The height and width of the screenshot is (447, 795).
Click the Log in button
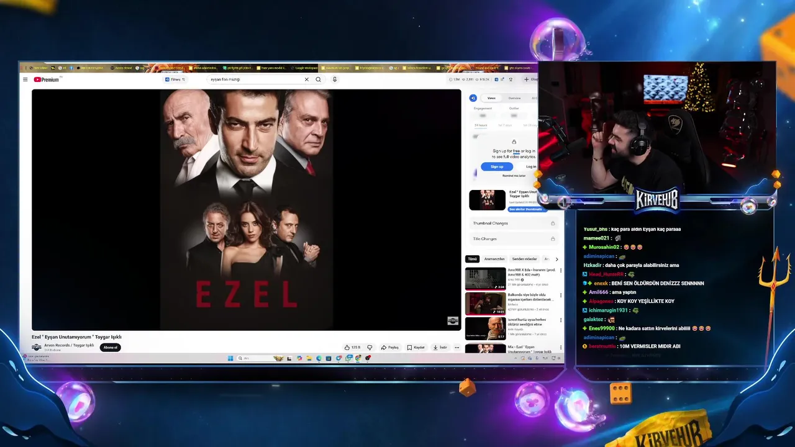point(531,166)
